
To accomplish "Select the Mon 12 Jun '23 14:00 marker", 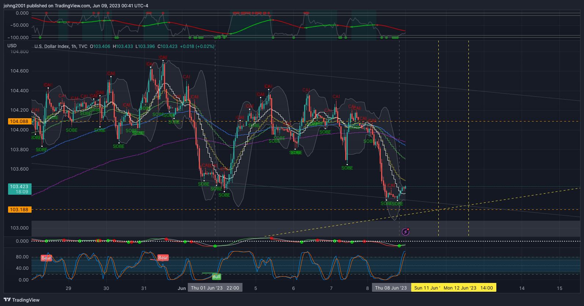I will [x=468, y=288].
